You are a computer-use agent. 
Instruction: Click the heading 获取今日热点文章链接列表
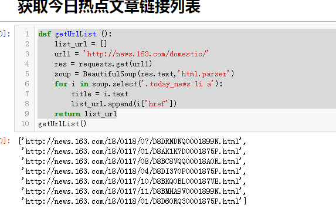[x=109, y=7]
